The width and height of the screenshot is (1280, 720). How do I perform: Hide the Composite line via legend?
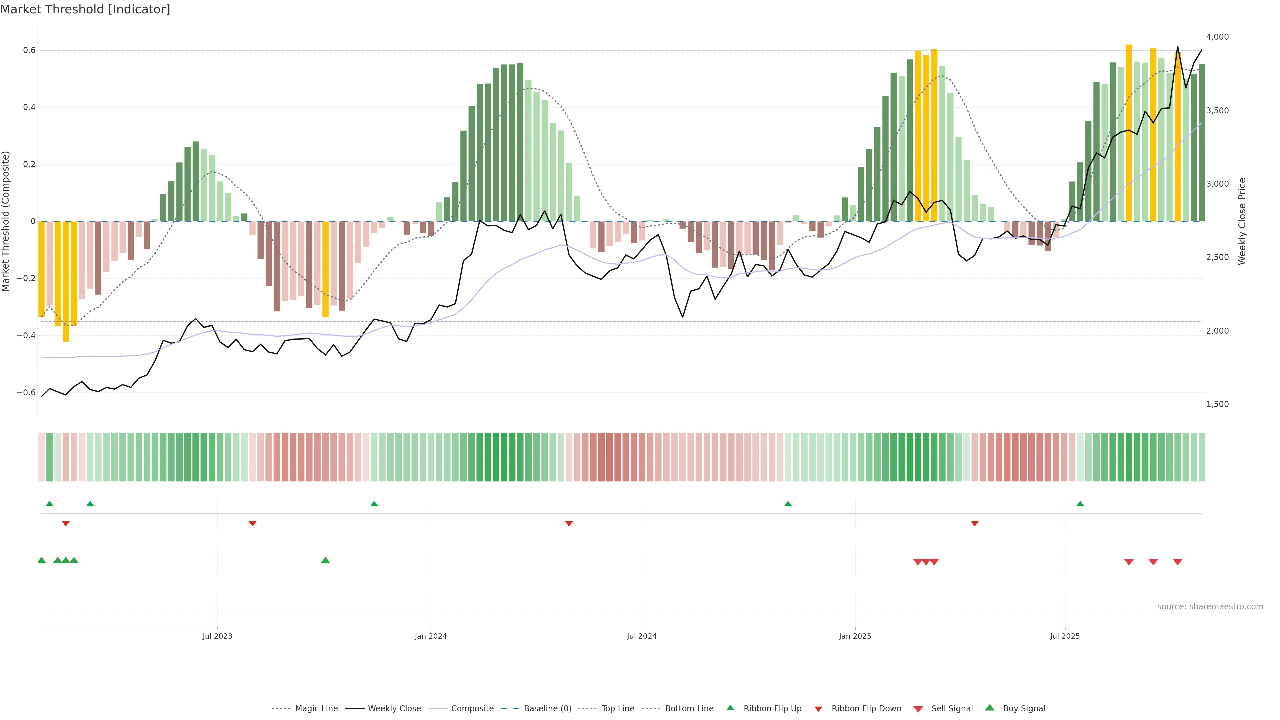pyautogui.click(x=472, y=709)
